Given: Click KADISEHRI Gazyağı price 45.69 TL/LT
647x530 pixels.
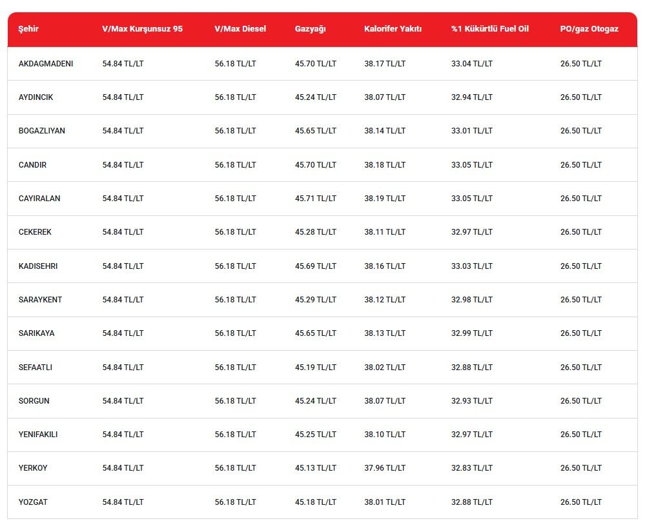Looking at the screenshot, I should (x=315, y=266).
